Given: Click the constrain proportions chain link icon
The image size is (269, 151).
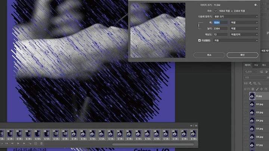Looking at the screenshot, I should (x=200, y=25).
